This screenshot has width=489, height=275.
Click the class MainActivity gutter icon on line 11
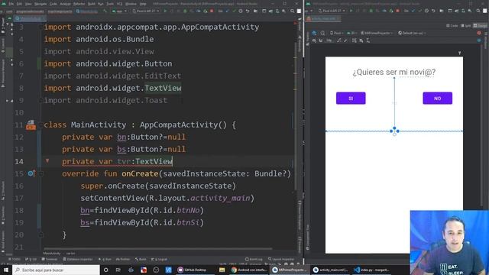(31, 125)
